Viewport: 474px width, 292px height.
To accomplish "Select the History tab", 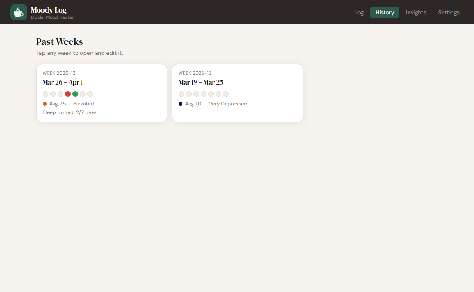I will pyautogui.click(x=385, y=12).
